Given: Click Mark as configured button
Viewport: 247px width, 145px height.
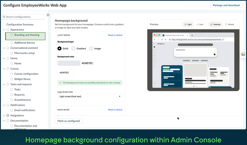Looking at the screenshot, I should [x=68, y=121].
